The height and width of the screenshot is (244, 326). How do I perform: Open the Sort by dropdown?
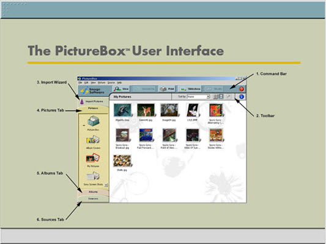click(199, 96)
